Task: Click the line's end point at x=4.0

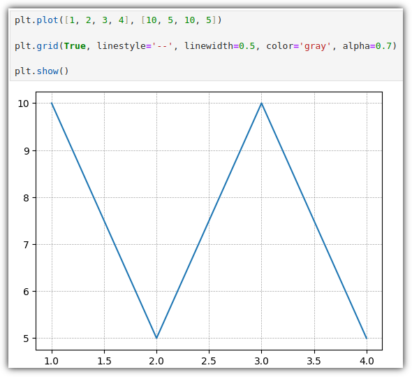Action: (x=367, y=338)
